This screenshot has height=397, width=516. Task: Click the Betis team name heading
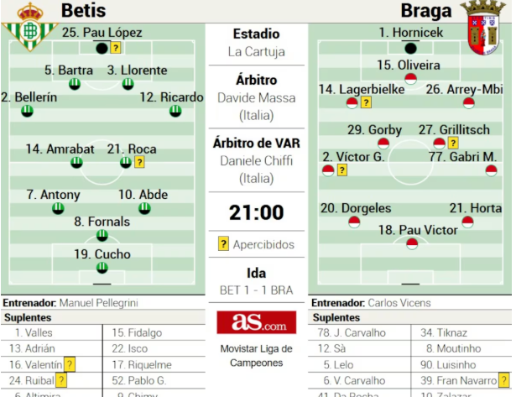tap(83, 11)
